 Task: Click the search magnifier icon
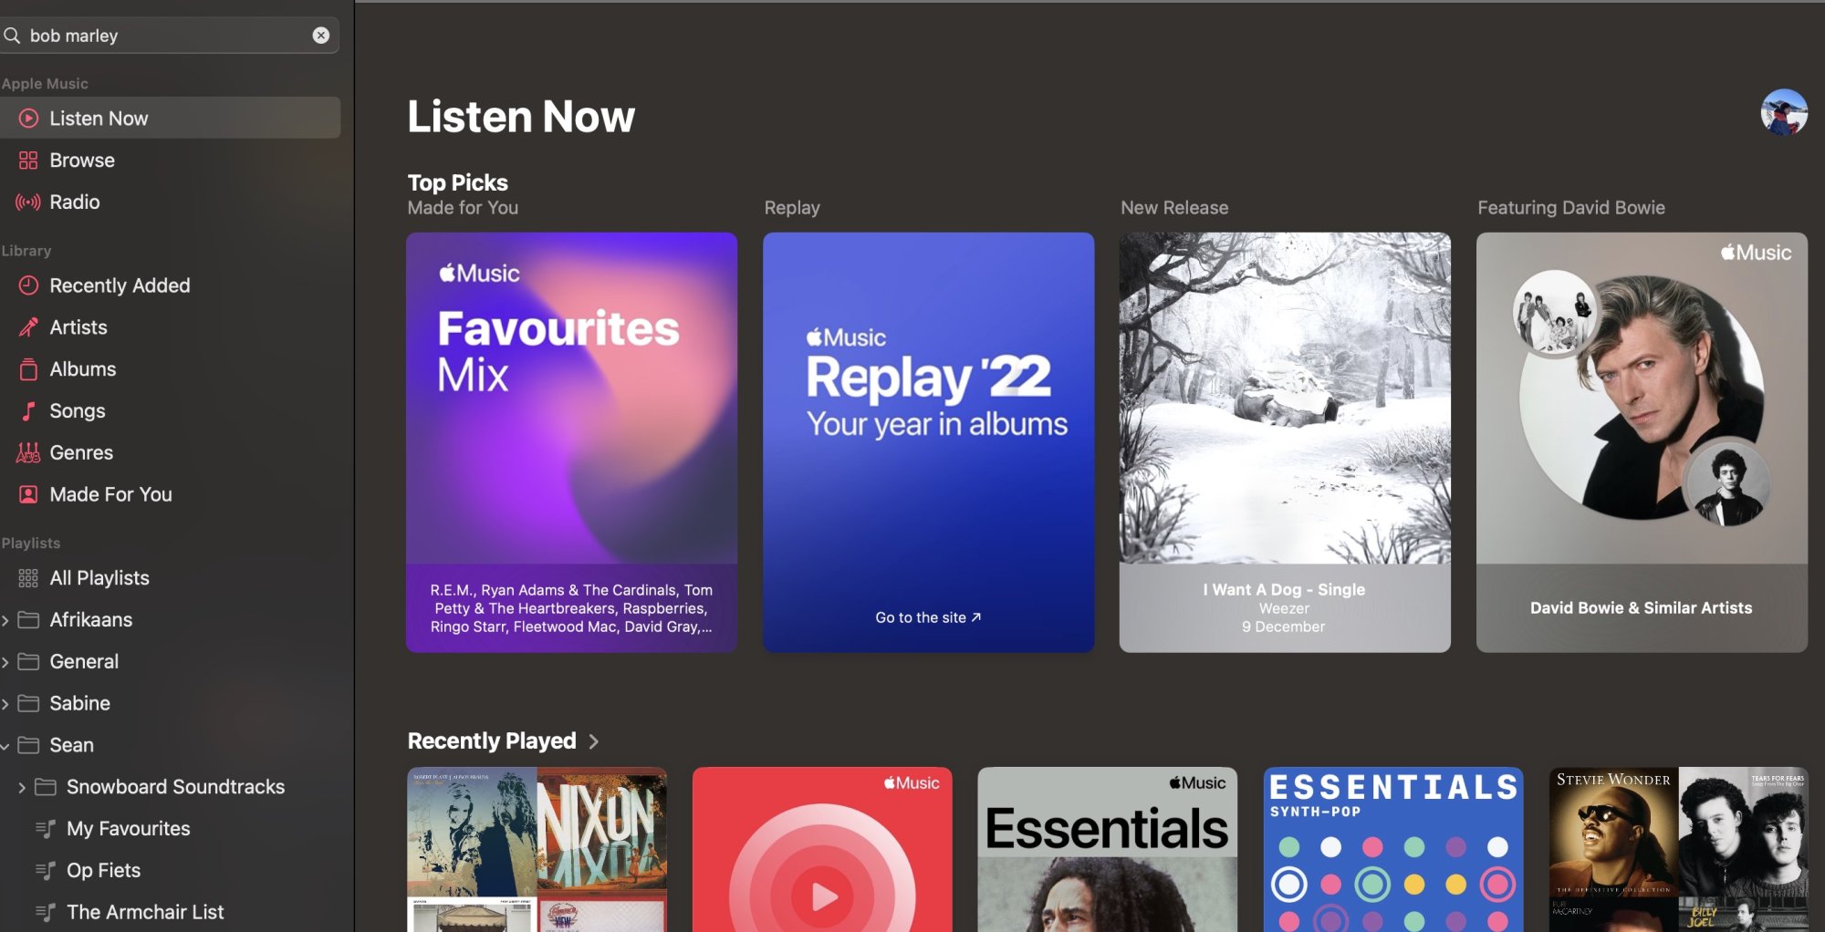point(12,36)
